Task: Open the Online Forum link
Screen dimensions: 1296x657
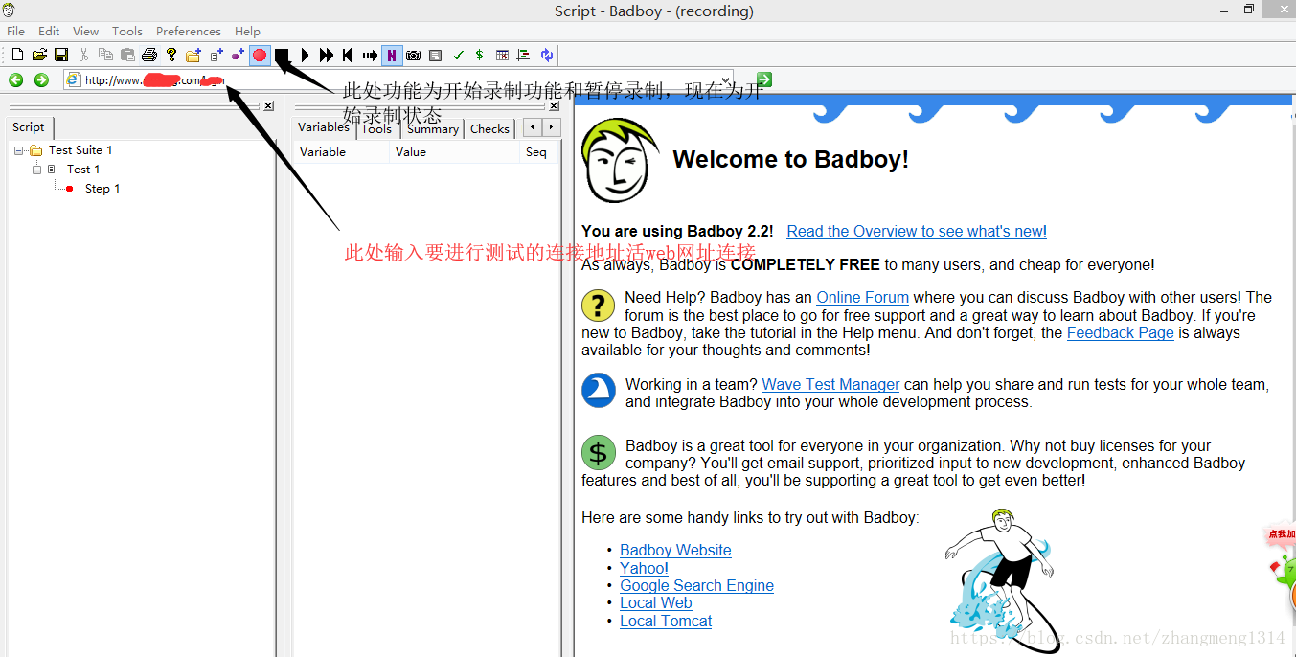Action: (x=862, y=297)
